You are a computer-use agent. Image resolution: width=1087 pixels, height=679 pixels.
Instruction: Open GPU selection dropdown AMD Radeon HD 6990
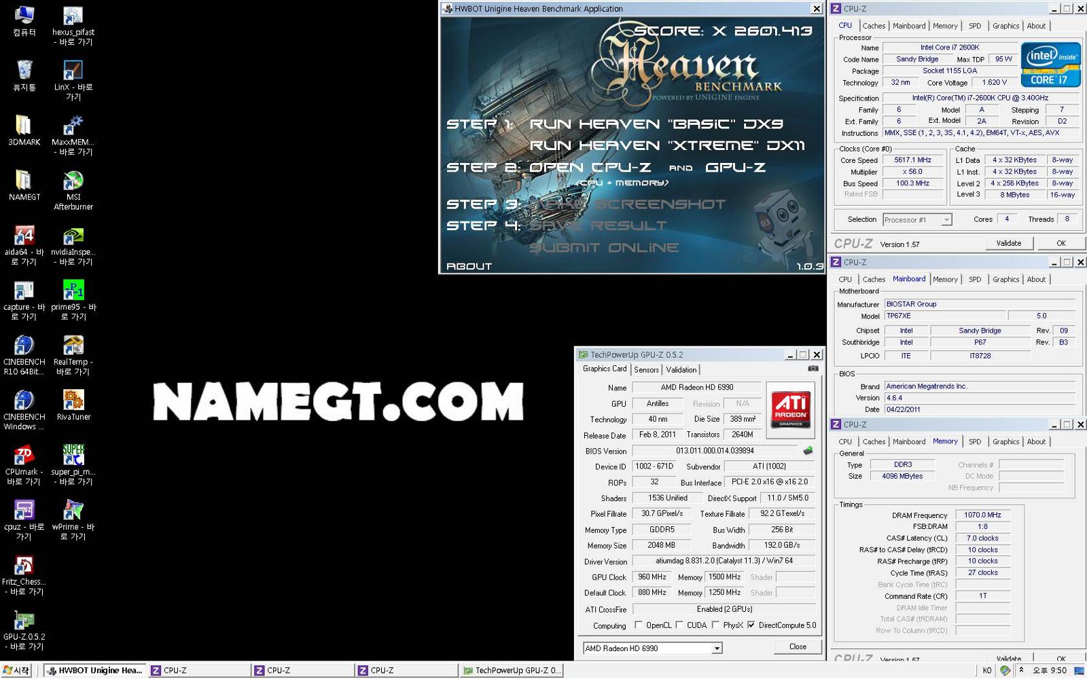tap(652, 648)
